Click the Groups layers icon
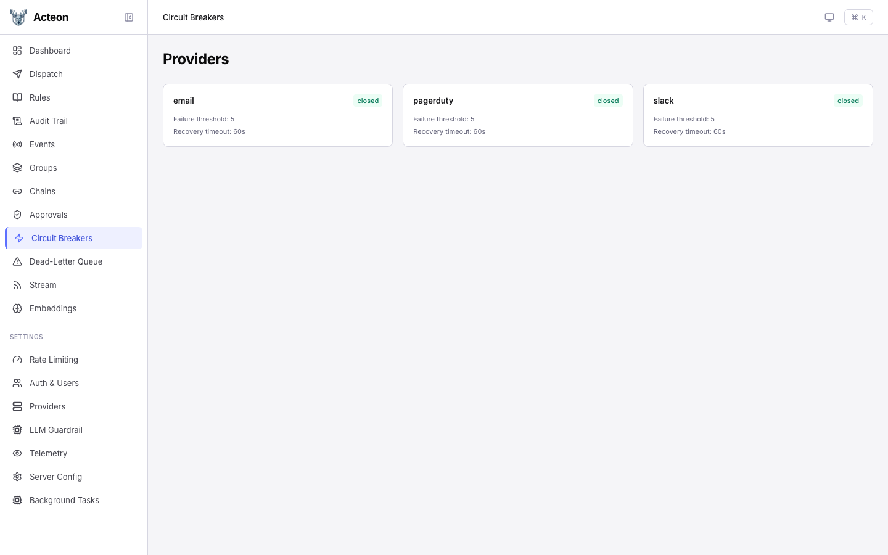Viewport: 888px width, 555px height. (17, 168)
